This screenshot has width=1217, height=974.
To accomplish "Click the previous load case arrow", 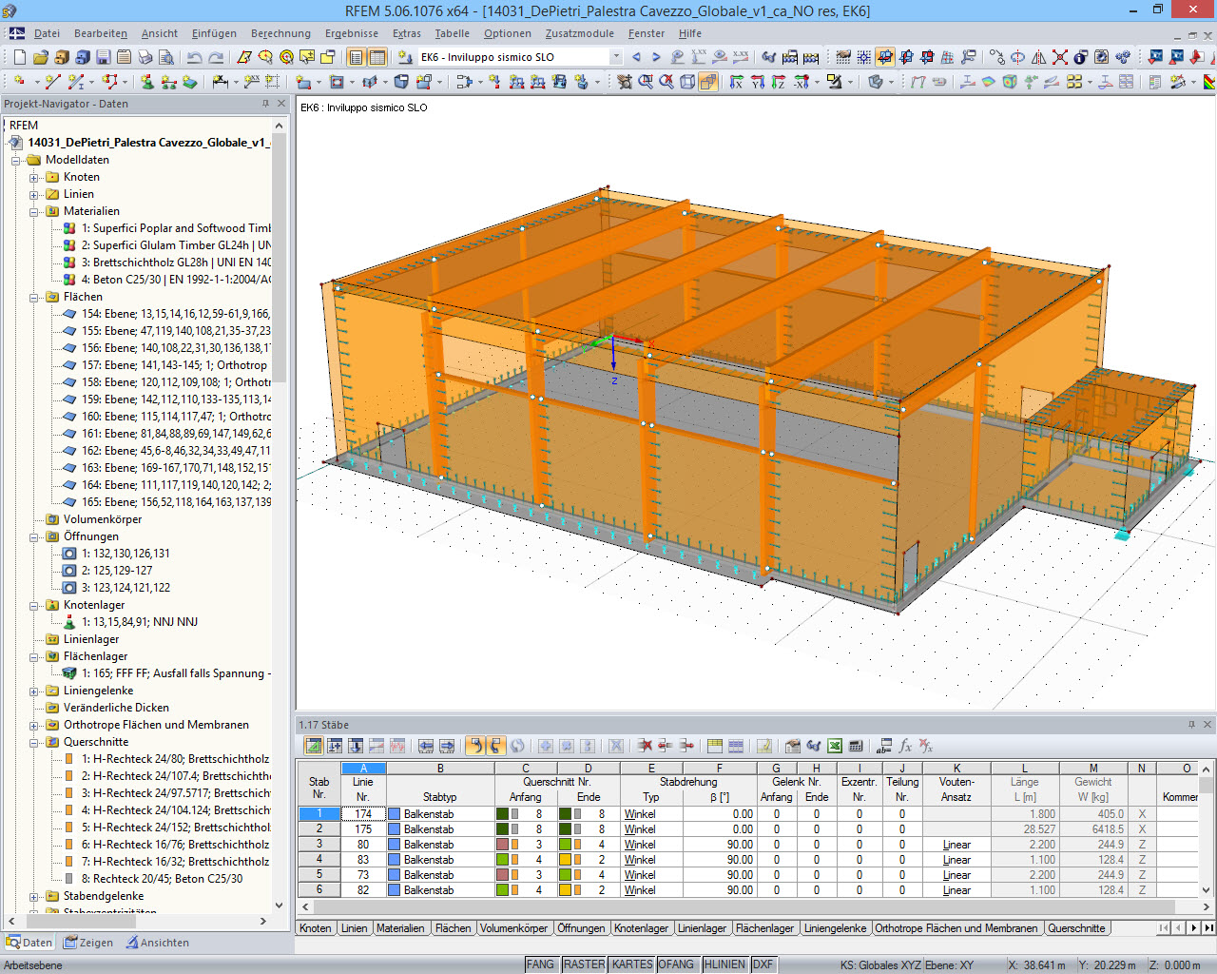I will 635,56.
